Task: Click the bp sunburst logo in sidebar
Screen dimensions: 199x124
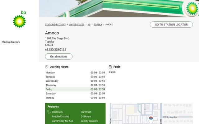Action: (x=19, y=19)
